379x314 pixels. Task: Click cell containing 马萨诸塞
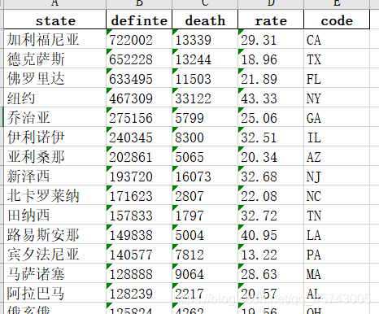tap(55, 273)
